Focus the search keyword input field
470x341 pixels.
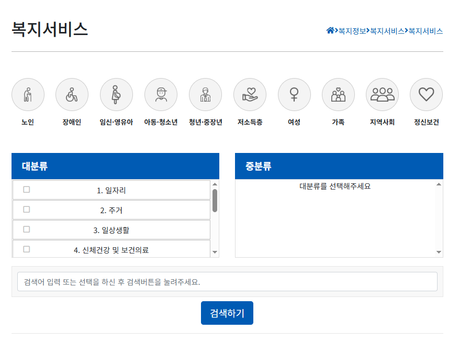pyautogui.click(x=227, y=282)
